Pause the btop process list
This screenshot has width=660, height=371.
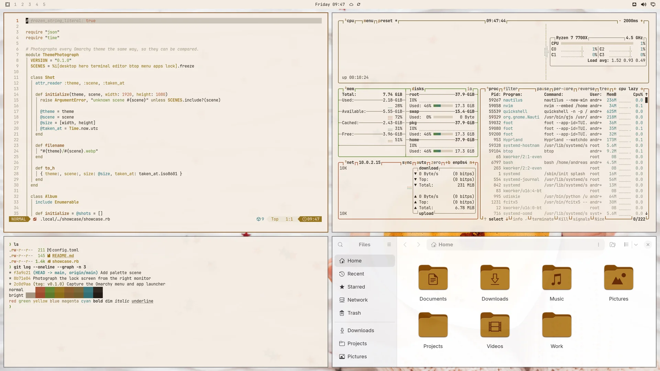coord(543,89)
